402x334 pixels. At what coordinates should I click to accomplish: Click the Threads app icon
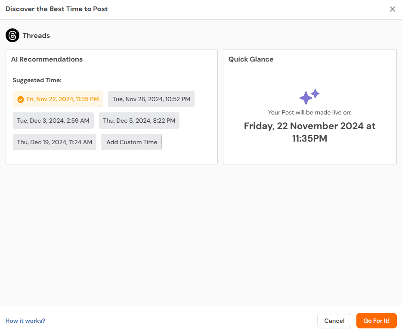click(12, 35)
